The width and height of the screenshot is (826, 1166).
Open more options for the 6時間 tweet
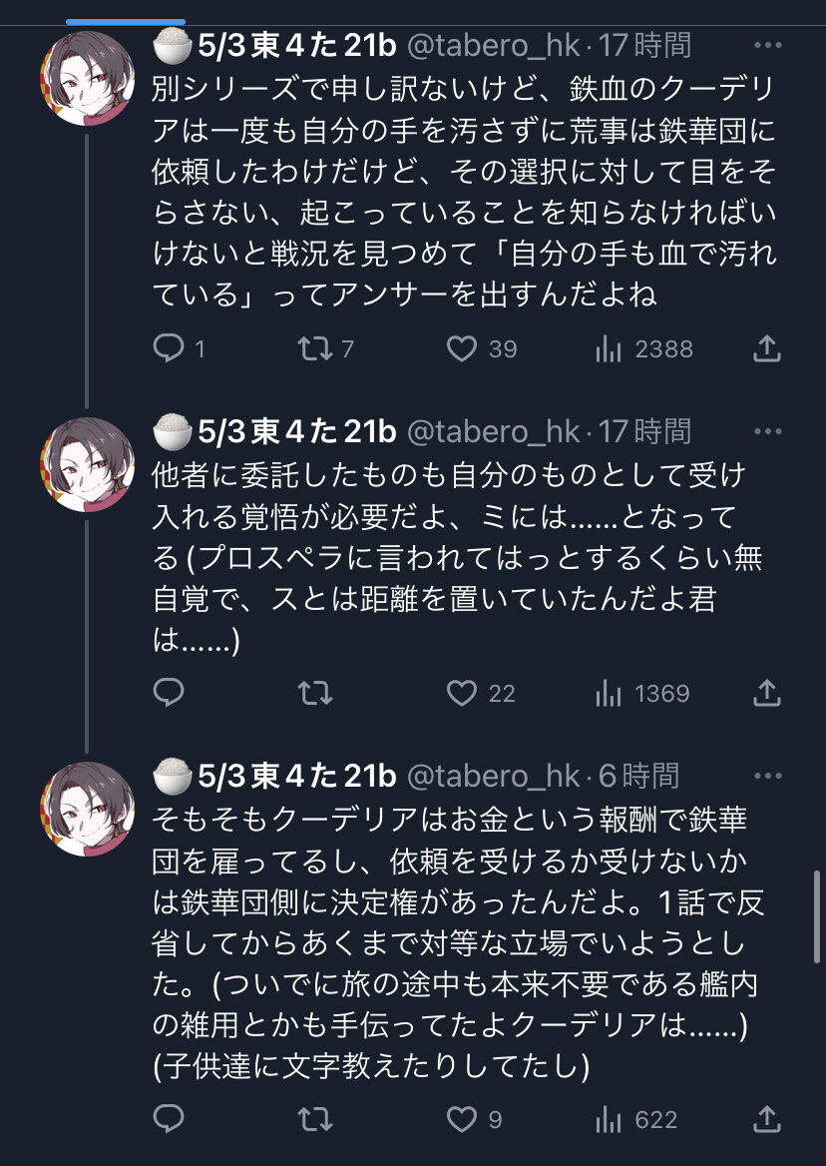click(767, 776)
